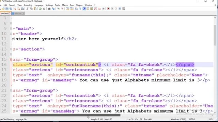The width and height of the screenshot is (218, 122).
Task: Open a file with the Open toolbar icon
Action: coord(3,9)
